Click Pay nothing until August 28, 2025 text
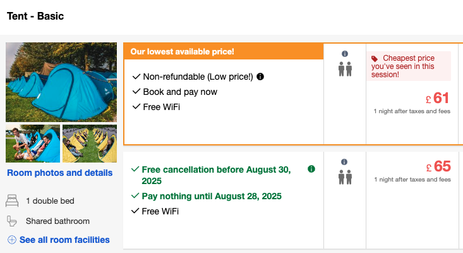 pyautogui.click(x=212, y=196)
